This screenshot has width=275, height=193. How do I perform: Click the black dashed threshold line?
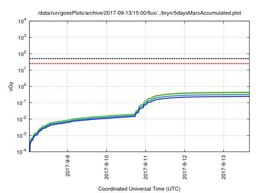pos(139,59)
